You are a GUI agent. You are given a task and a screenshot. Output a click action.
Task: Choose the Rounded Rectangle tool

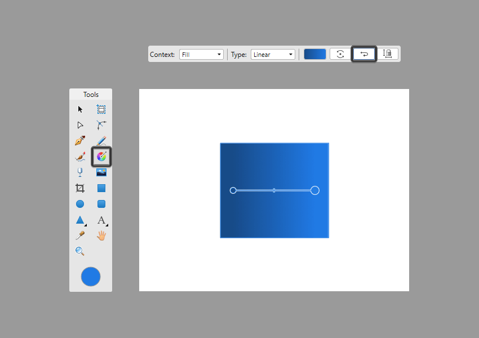(101, 204)
